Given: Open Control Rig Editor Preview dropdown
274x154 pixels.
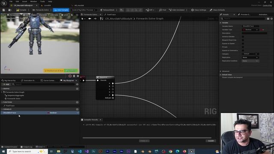Looking at the screenshot, I should coord(83,10).
